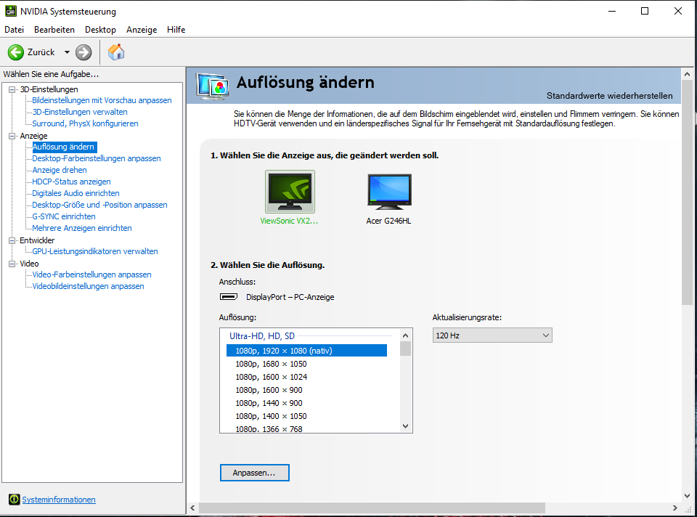Click main panel scroll up arrow
The image size is (697, 517).
click(688, 74)
